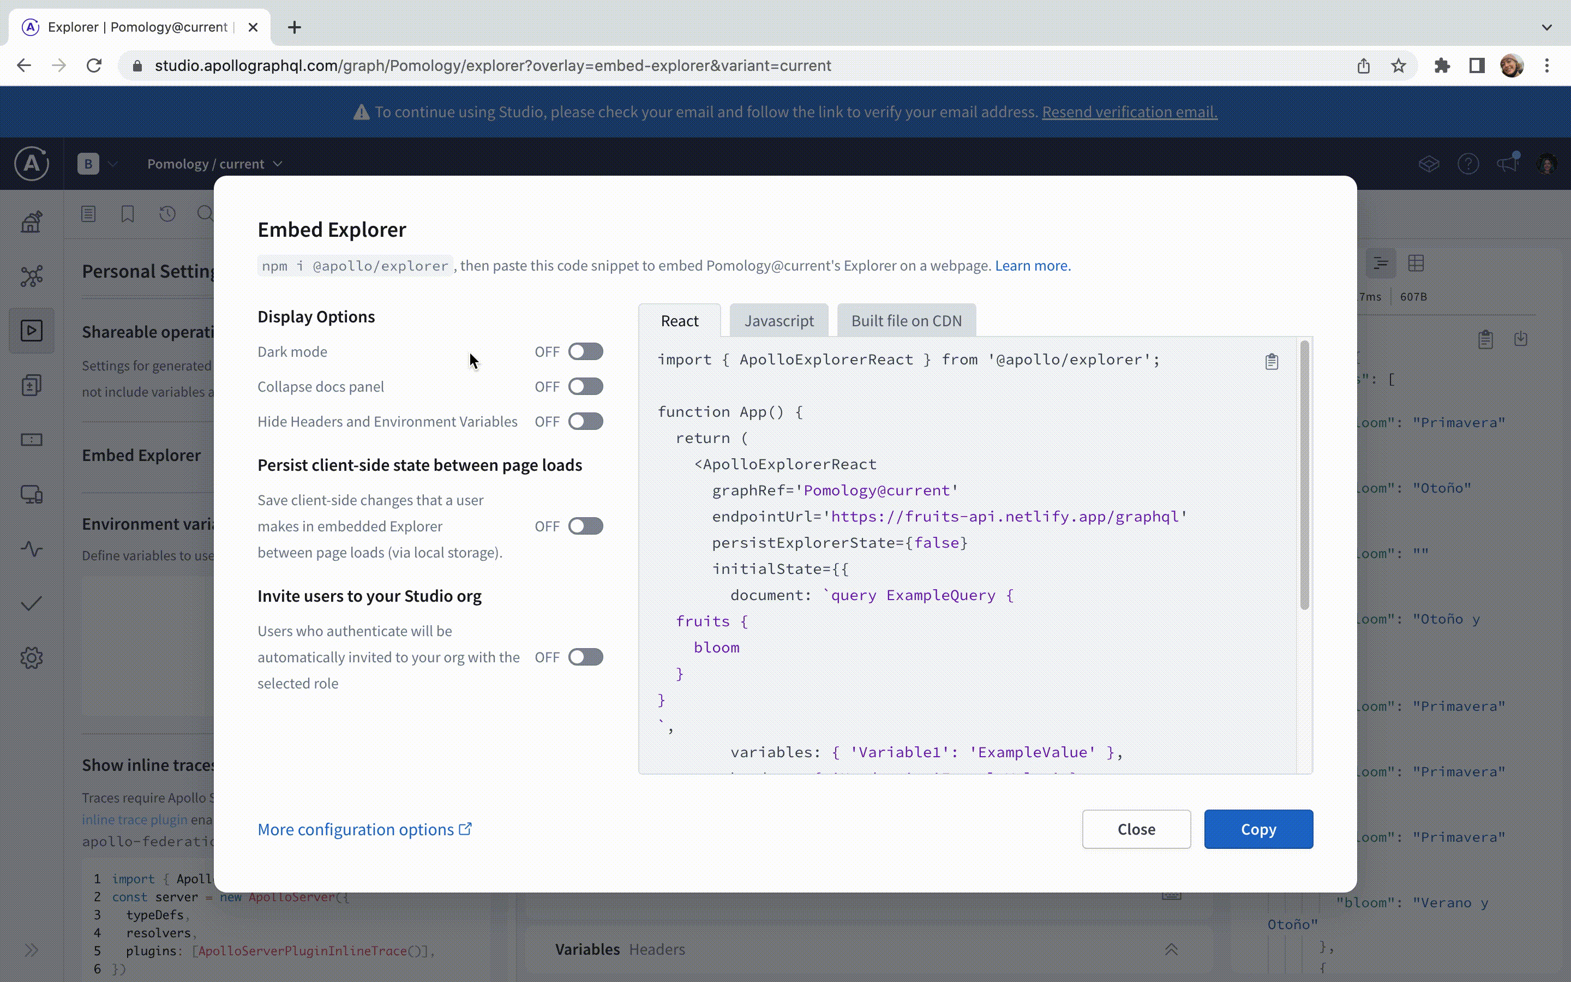Select the Built file on CDN tab
Viewport: 1571px width, 982px height.
tap(906, 321)
